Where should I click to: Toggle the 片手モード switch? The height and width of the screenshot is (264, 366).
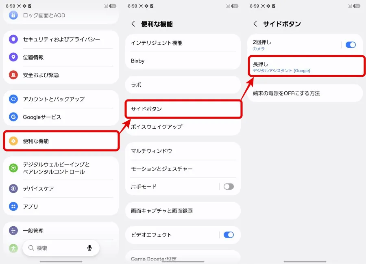pyautogui.click(x=229, y=186)
